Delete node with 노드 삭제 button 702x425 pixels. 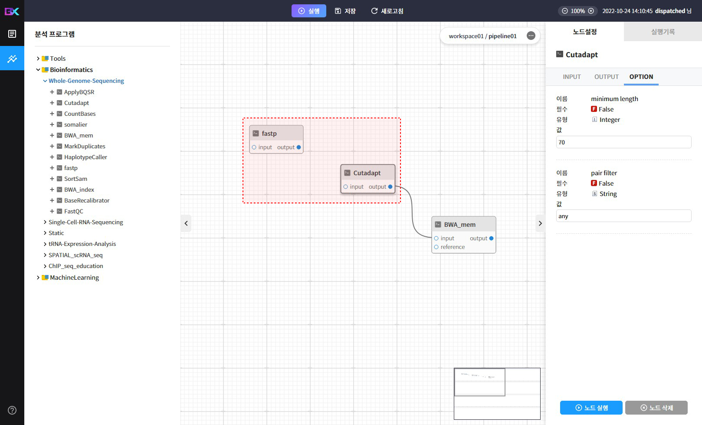pos(656,408)
